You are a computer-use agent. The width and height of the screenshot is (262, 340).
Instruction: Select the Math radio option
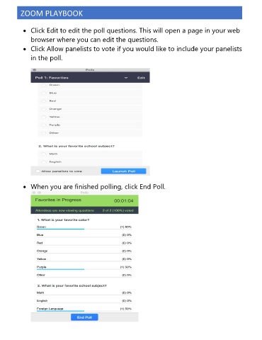(44, 154)
